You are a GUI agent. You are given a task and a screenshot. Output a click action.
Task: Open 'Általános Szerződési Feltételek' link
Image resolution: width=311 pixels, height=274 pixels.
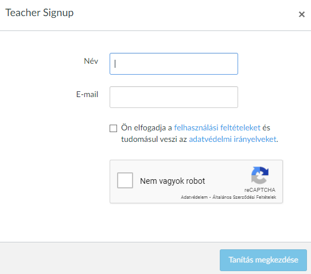pos(244,197)
